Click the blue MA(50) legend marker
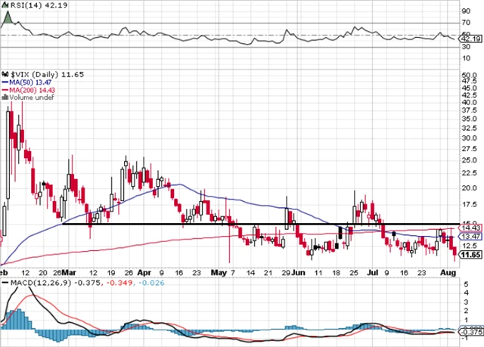This screenshot has height=347, width=484. pyautogui.click(x=5, y=82)
